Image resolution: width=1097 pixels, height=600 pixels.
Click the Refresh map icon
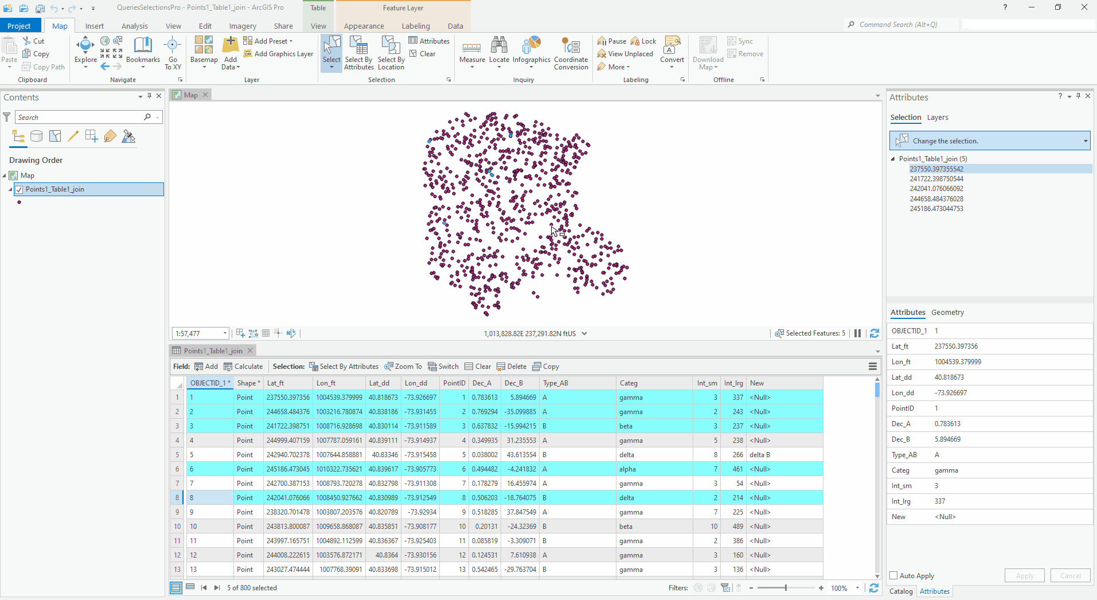point(875,333)
